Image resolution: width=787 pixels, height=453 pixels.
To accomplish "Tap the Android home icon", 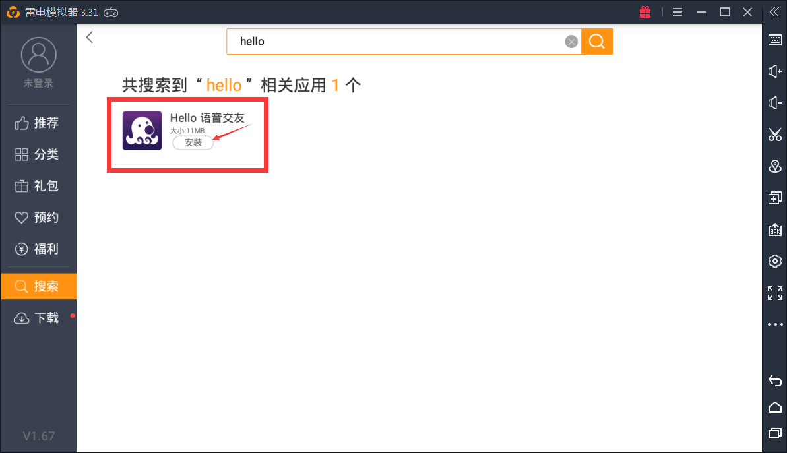I will coord(774,407).
